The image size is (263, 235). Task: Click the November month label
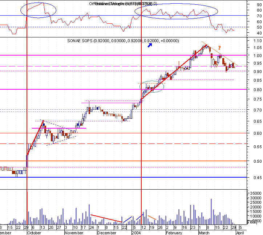pos(74,233)
